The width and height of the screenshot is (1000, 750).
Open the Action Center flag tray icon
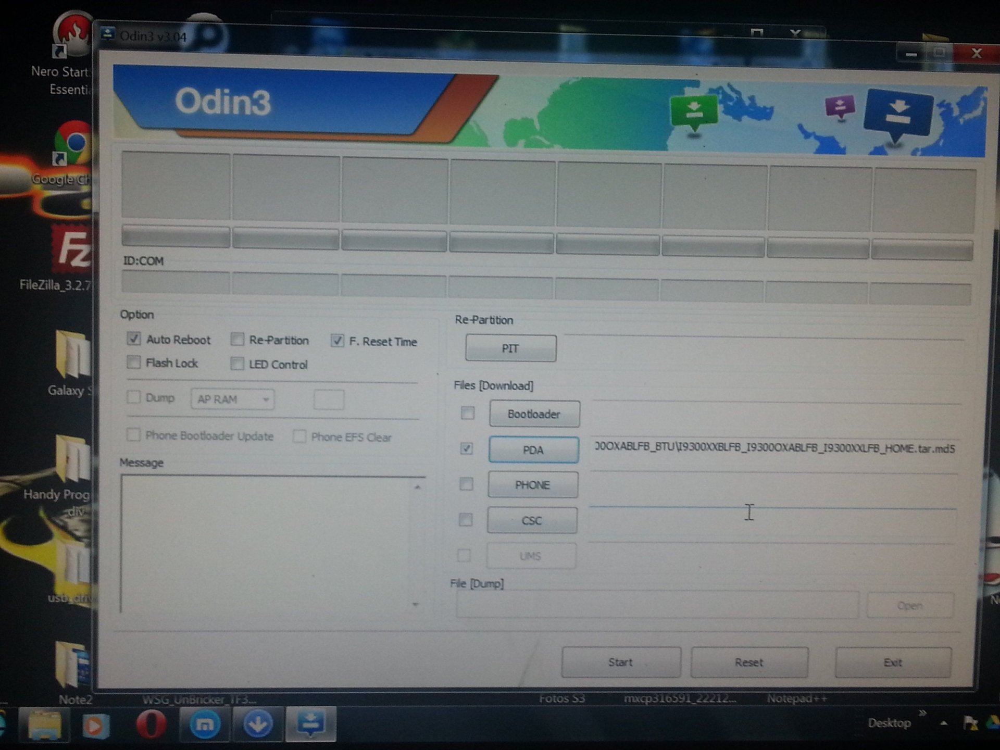[970, 723]
